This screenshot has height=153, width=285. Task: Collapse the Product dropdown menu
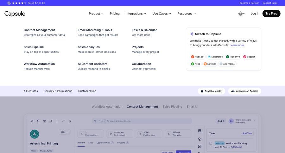click(96, 14)
